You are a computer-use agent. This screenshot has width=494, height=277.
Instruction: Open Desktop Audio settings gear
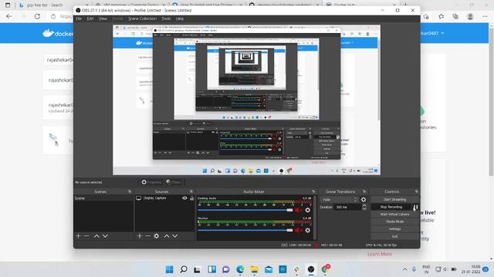tap(307, 210)
